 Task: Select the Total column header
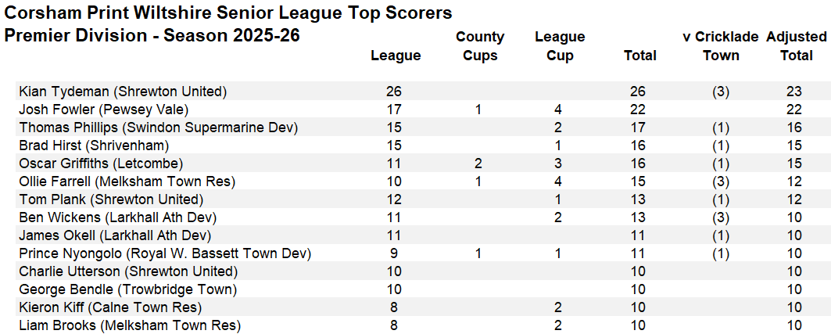(x=640, y=56)
